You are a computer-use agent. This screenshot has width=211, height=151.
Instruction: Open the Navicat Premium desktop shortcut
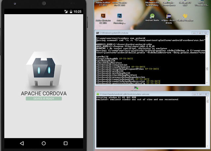[x=185, y=17]
